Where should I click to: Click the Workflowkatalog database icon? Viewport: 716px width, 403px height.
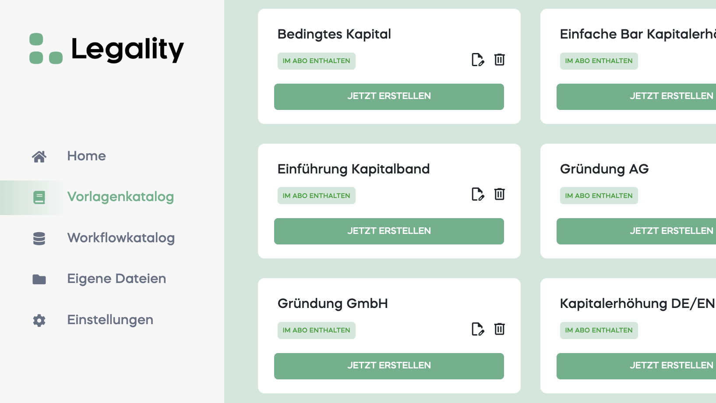point(39,238)
